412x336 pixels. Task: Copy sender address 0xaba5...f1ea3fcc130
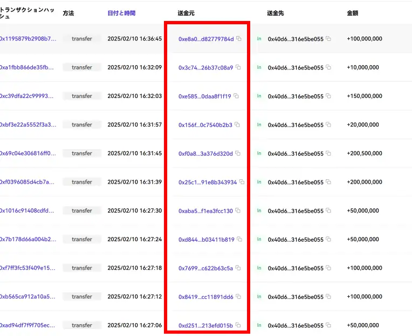point(238,211)
